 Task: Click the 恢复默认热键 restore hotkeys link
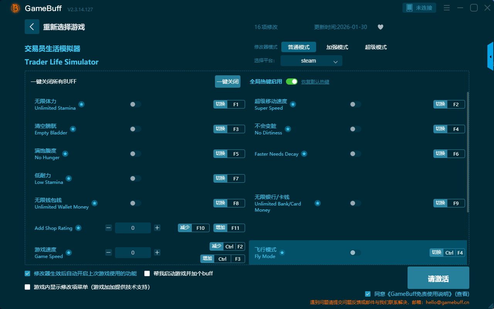[x=315, y=82]
